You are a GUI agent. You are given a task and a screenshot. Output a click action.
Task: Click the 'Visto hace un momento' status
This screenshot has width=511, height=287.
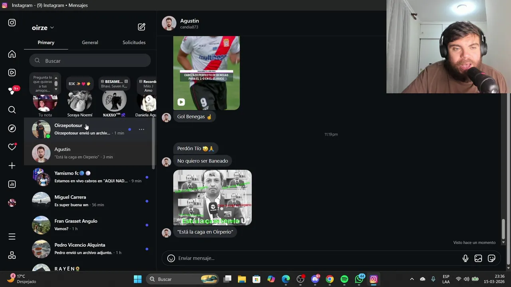(x=474, y=242)
